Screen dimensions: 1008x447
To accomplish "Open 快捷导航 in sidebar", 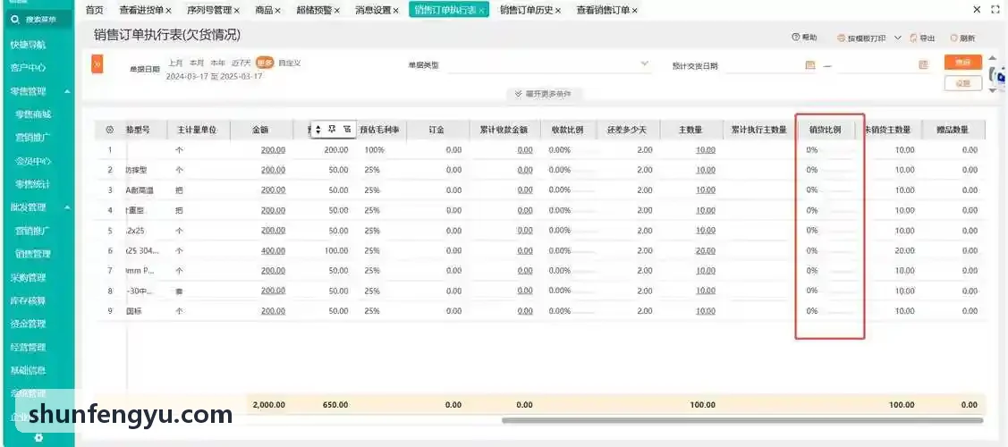I will 29,45.
